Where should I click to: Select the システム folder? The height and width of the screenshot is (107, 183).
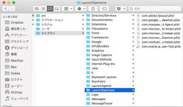pyautogui.click(x=59, y=25)
